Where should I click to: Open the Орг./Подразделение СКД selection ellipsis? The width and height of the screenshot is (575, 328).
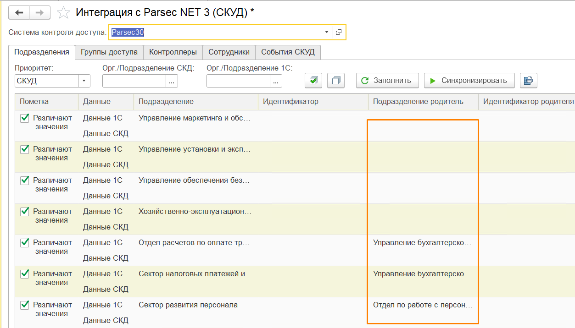172,81
